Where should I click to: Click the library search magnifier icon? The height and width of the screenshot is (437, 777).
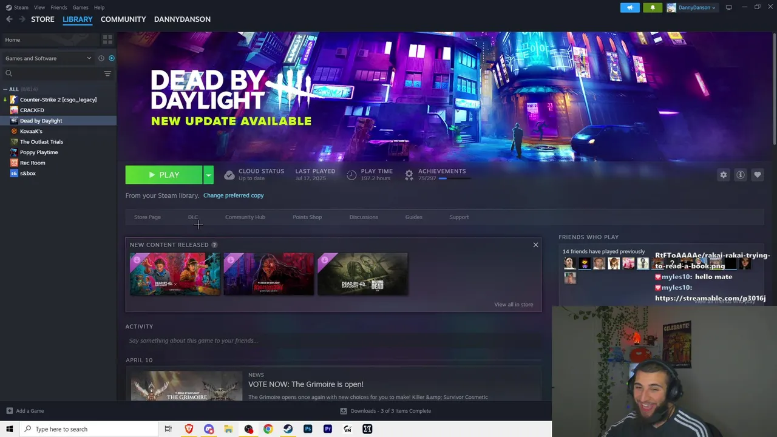point(8,73)
